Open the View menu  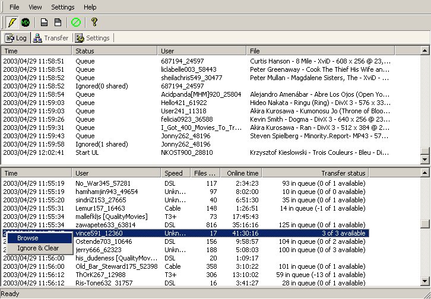35,7
